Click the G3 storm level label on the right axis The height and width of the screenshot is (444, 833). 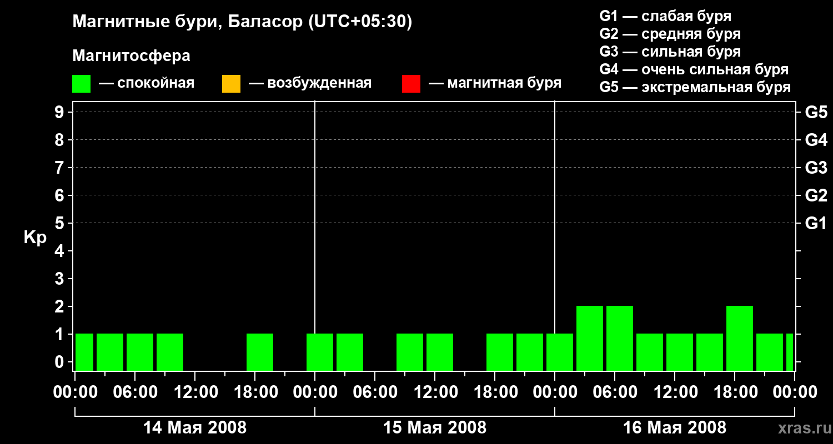click(816, 168)
